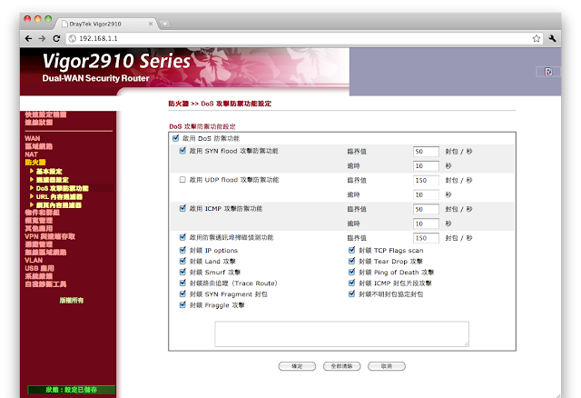
Task: Open the 物件和群組 sidebar menu
Action: tap(43, 213)
